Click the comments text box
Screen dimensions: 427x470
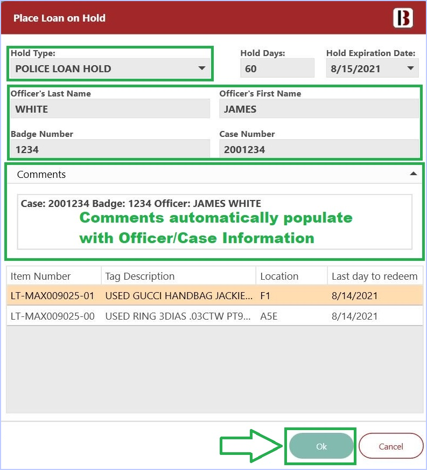coord(215,222)
